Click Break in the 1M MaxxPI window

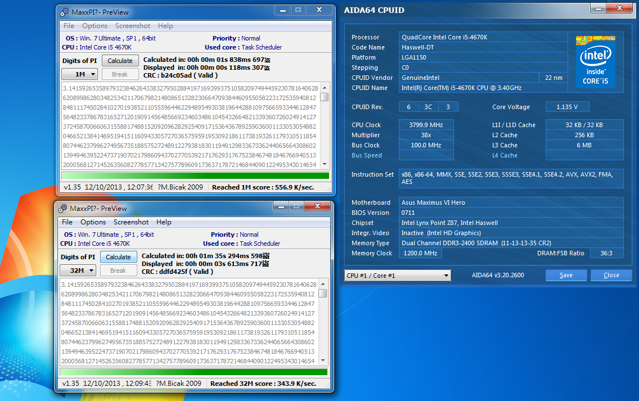[120, 74]
